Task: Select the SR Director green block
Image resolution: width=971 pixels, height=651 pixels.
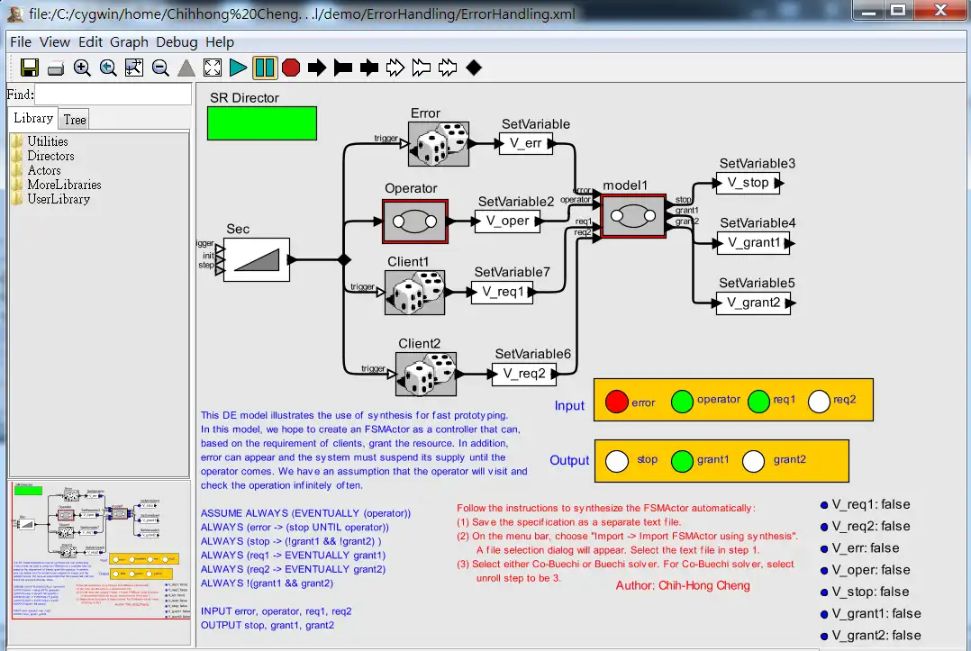Action: pos(261,122)
